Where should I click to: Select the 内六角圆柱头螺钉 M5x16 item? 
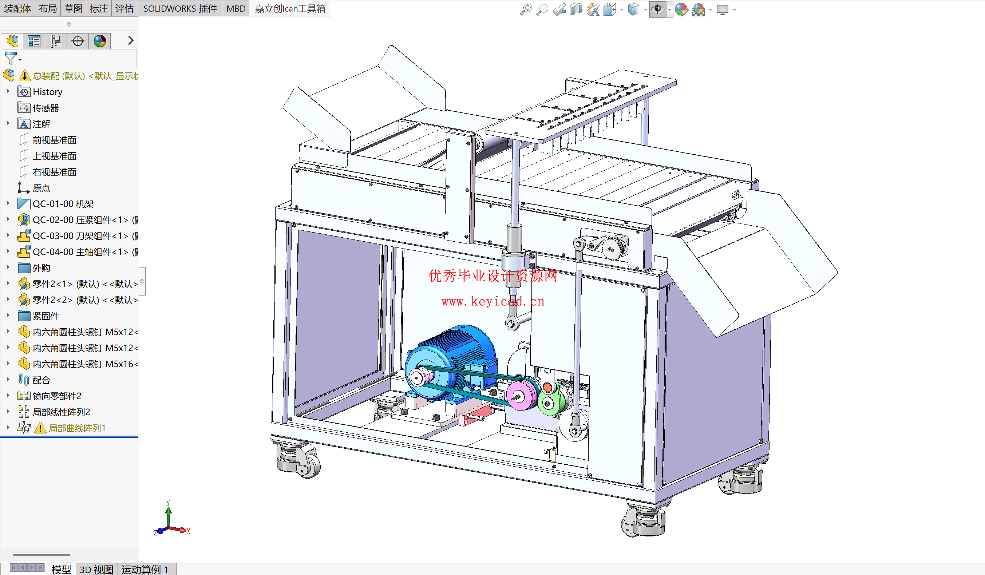coord(78,364)
